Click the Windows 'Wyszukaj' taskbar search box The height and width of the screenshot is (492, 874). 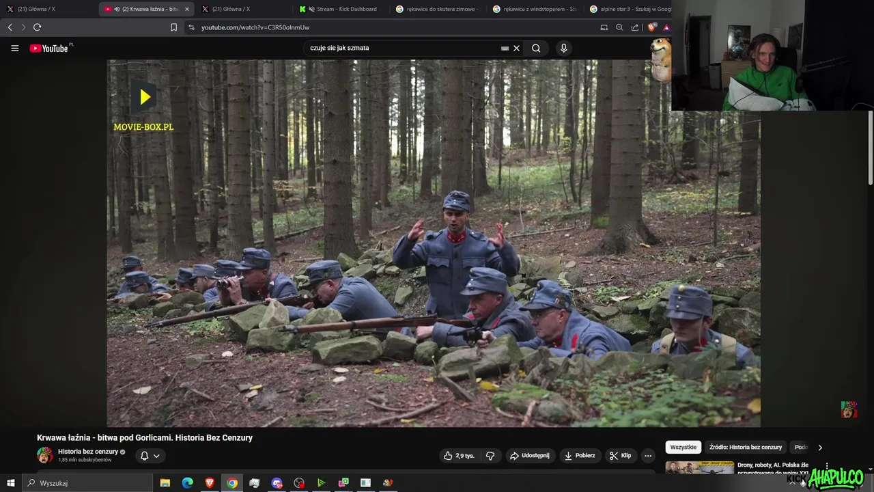coord(88,482)
